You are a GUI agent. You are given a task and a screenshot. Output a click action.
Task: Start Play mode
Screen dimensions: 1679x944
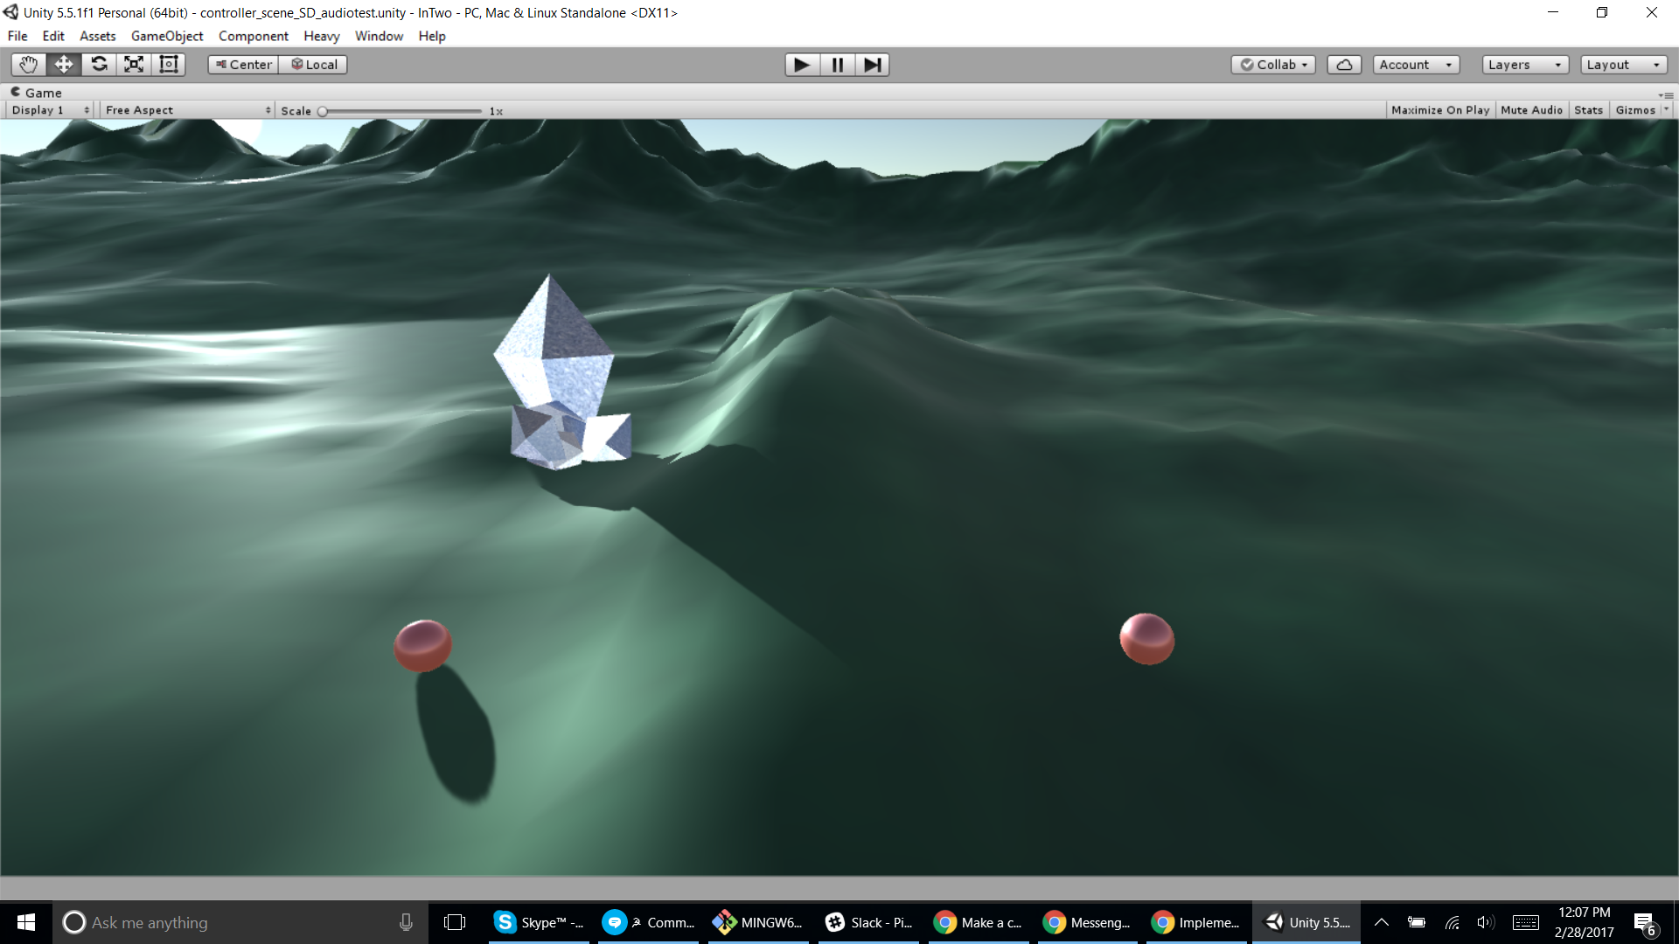click(802, 65)
